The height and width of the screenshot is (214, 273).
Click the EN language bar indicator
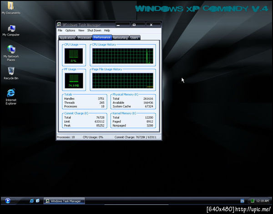[x=242, y=201]
